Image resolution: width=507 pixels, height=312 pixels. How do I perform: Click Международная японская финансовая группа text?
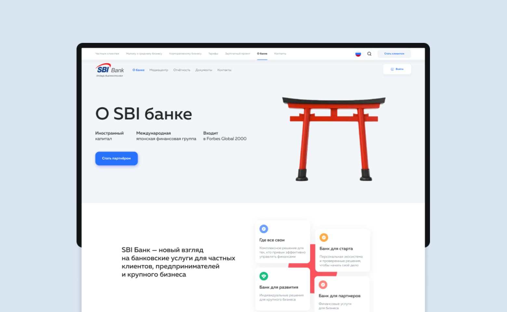coord(166,136)
